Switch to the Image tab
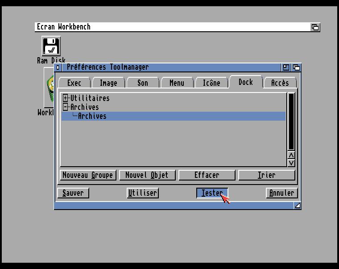 click(108, 83)
